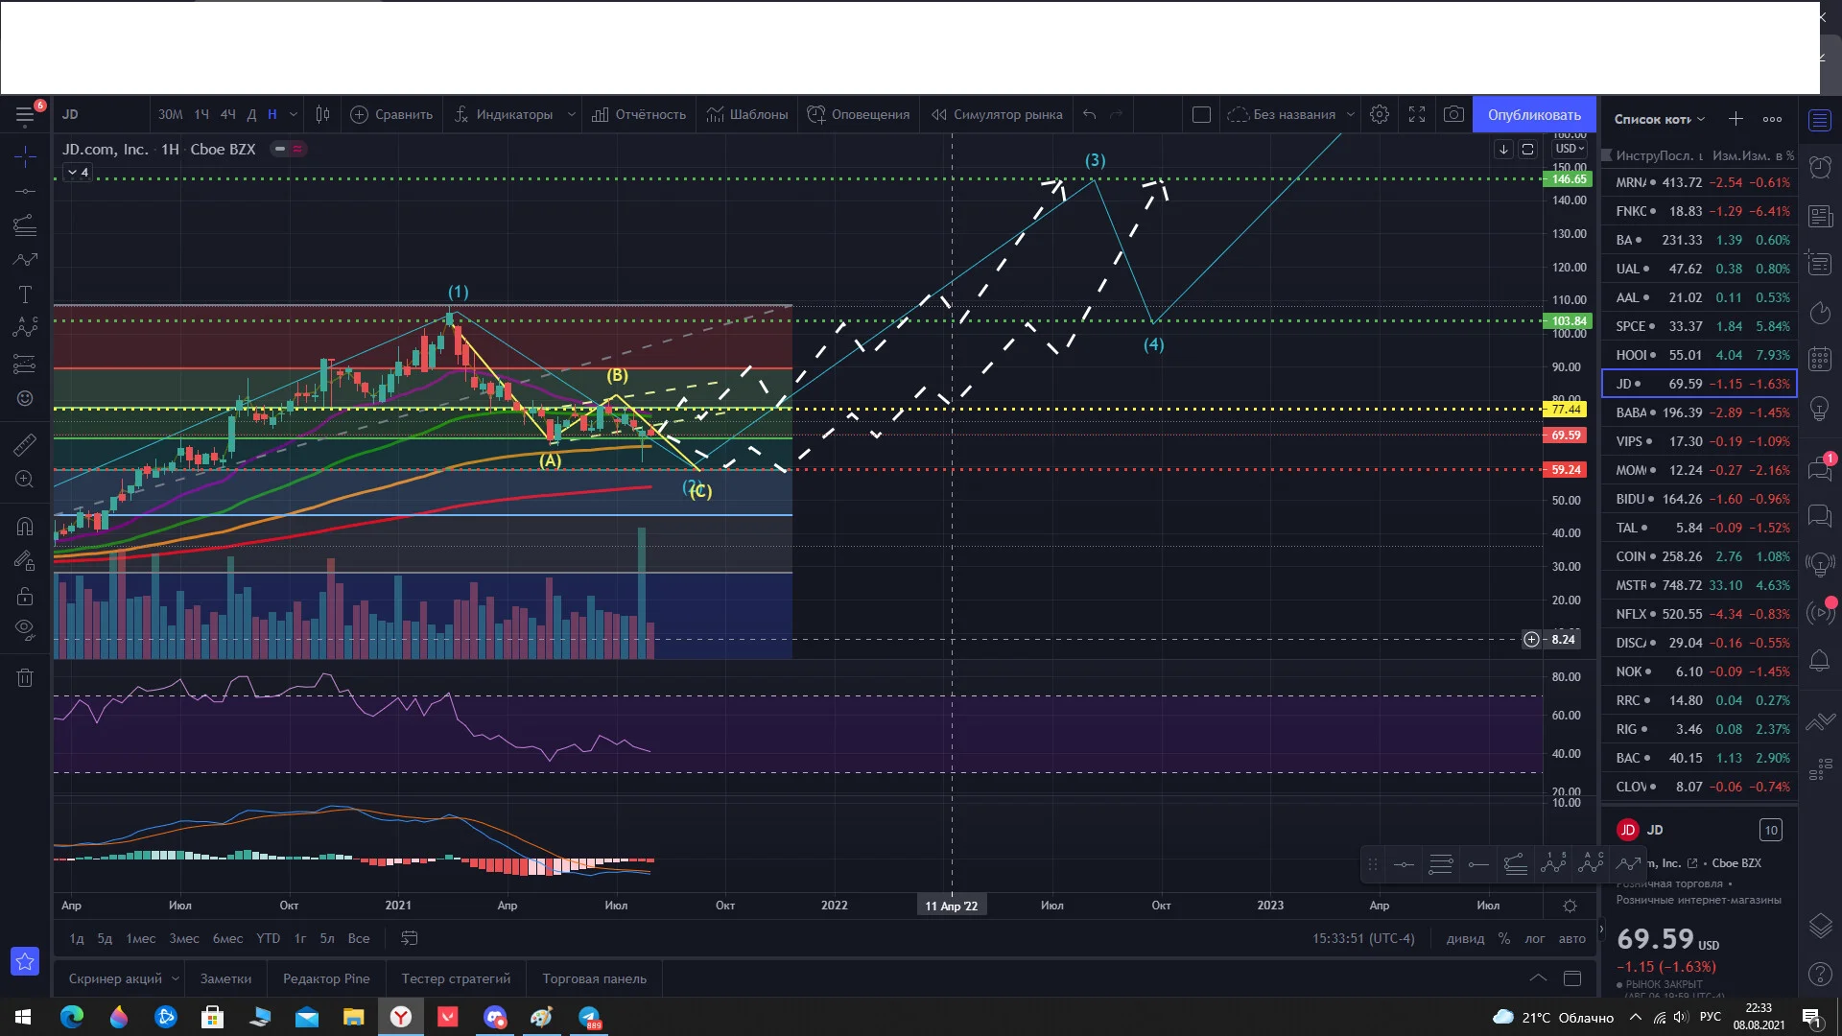This screenshot has height=1036, width=1842.
Task: Click the Опубликовать publish button
Action: [1534, 114]
